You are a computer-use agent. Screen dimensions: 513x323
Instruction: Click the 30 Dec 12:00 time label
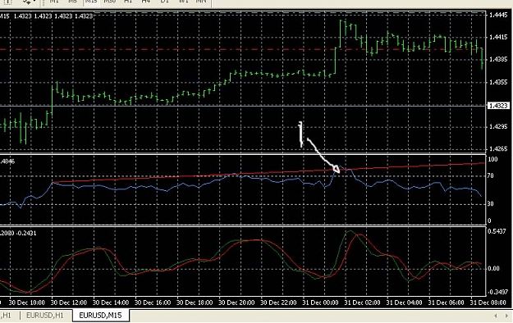tap(69, 303)
